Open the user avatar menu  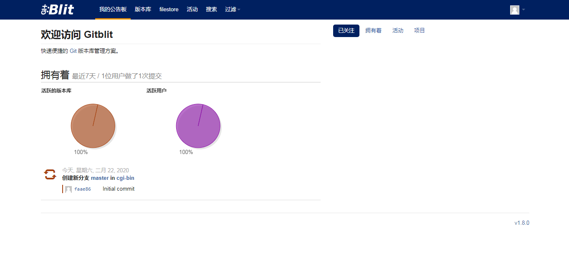tap(514, 10)
